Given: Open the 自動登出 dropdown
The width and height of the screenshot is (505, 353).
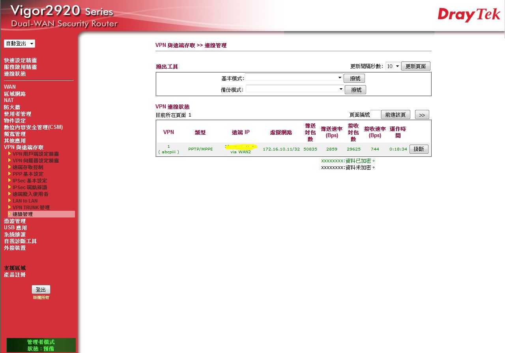Looking at the screenshot, I should 19,44.
